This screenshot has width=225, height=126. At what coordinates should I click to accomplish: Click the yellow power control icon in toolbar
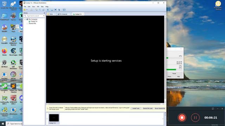coord(25,10)
